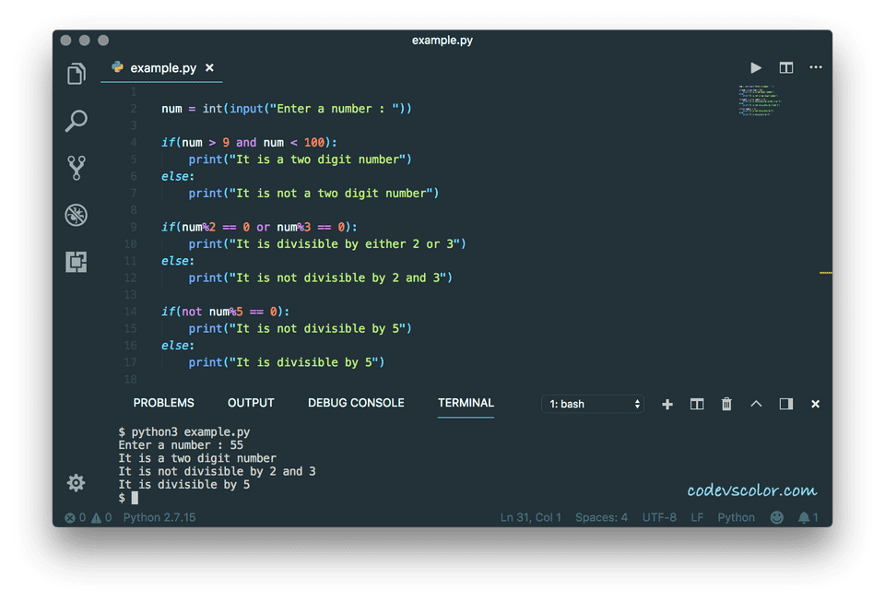Open the Settings gear icon
This screenshot has width=885, height=602.
(x=76, y=482)
